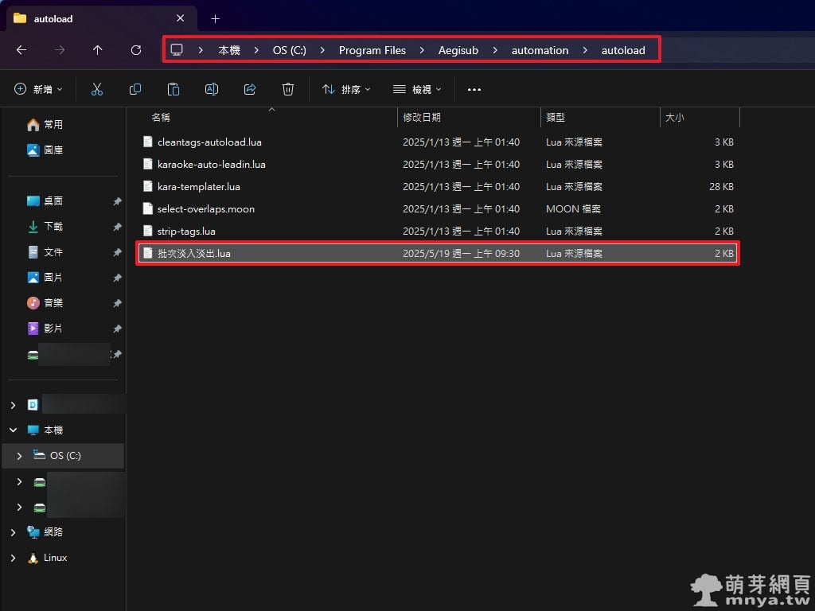
Task: Open the 排序 (Sort) dropdown
Action: (x=346, y=89)
